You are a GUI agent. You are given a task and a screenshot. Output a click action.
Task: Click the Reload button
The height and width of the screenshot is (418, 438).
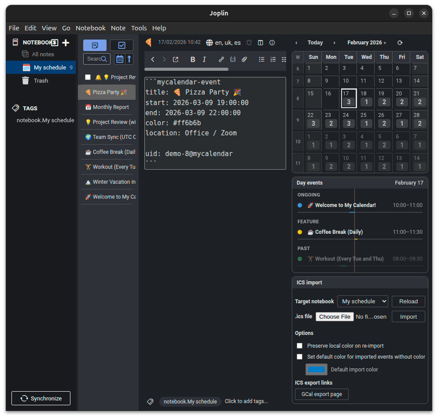409,302
